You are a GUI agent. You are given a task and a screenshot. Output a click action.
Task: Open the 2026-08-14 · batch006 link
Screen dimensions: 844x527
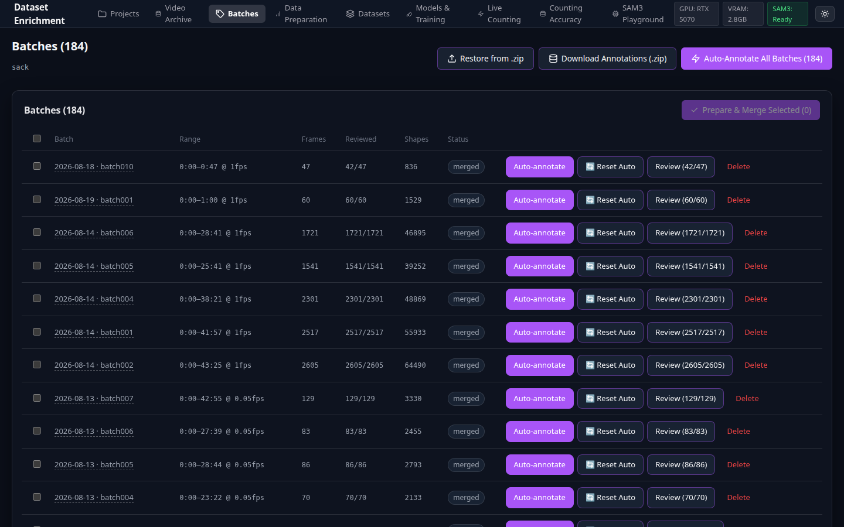point(94,233)
